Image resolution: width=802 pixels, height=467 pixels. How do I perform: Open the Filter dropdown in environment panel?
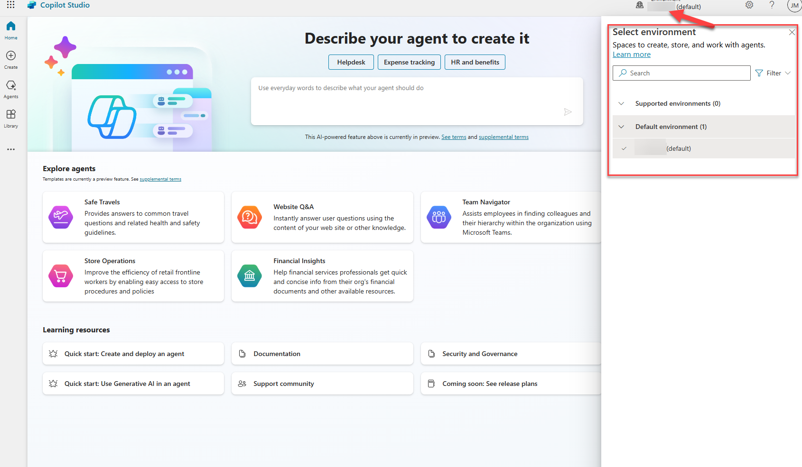click(773, 73)
